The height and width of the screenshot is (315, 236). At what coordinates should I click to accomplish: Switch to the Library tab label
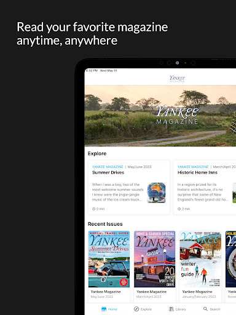pyautogui.click(x=181, y=309)
